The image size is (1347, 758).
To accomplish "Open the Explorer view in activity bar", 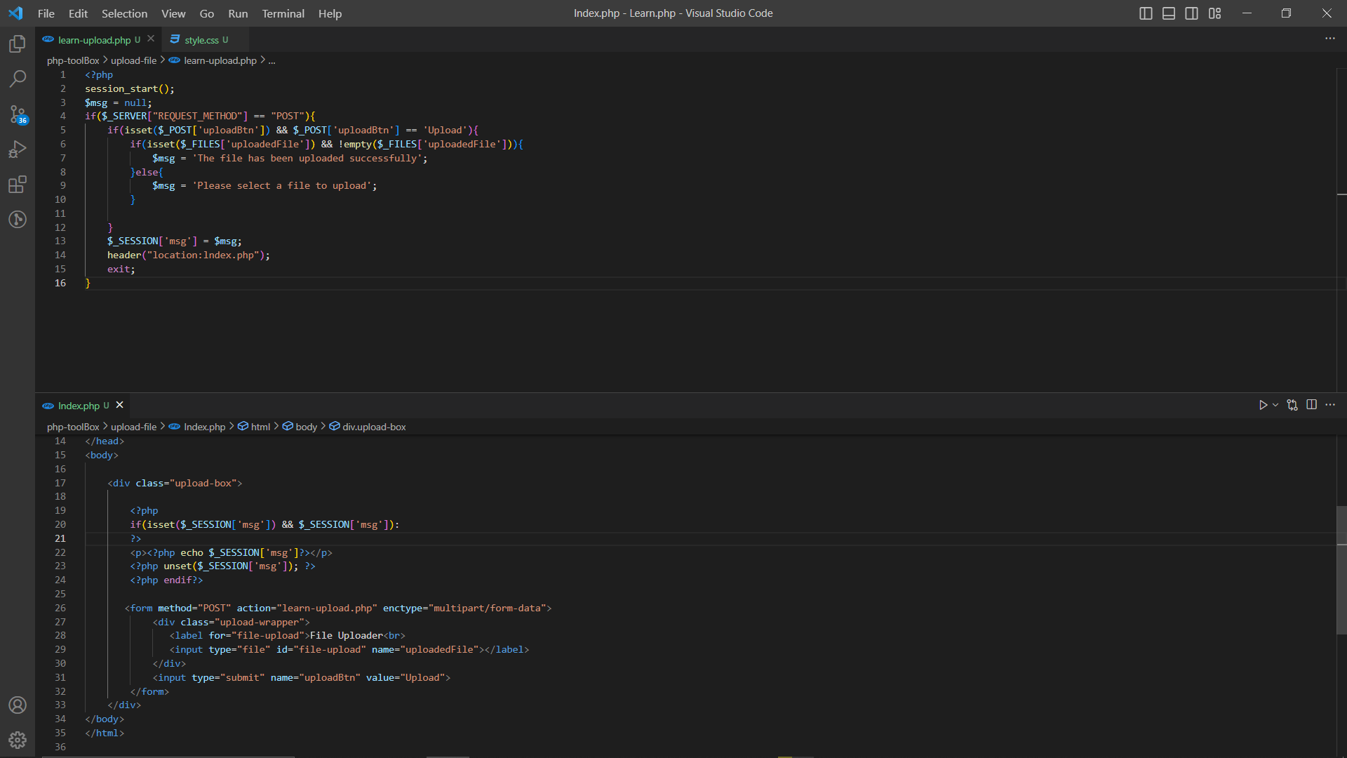I will [x=18, y=44].
